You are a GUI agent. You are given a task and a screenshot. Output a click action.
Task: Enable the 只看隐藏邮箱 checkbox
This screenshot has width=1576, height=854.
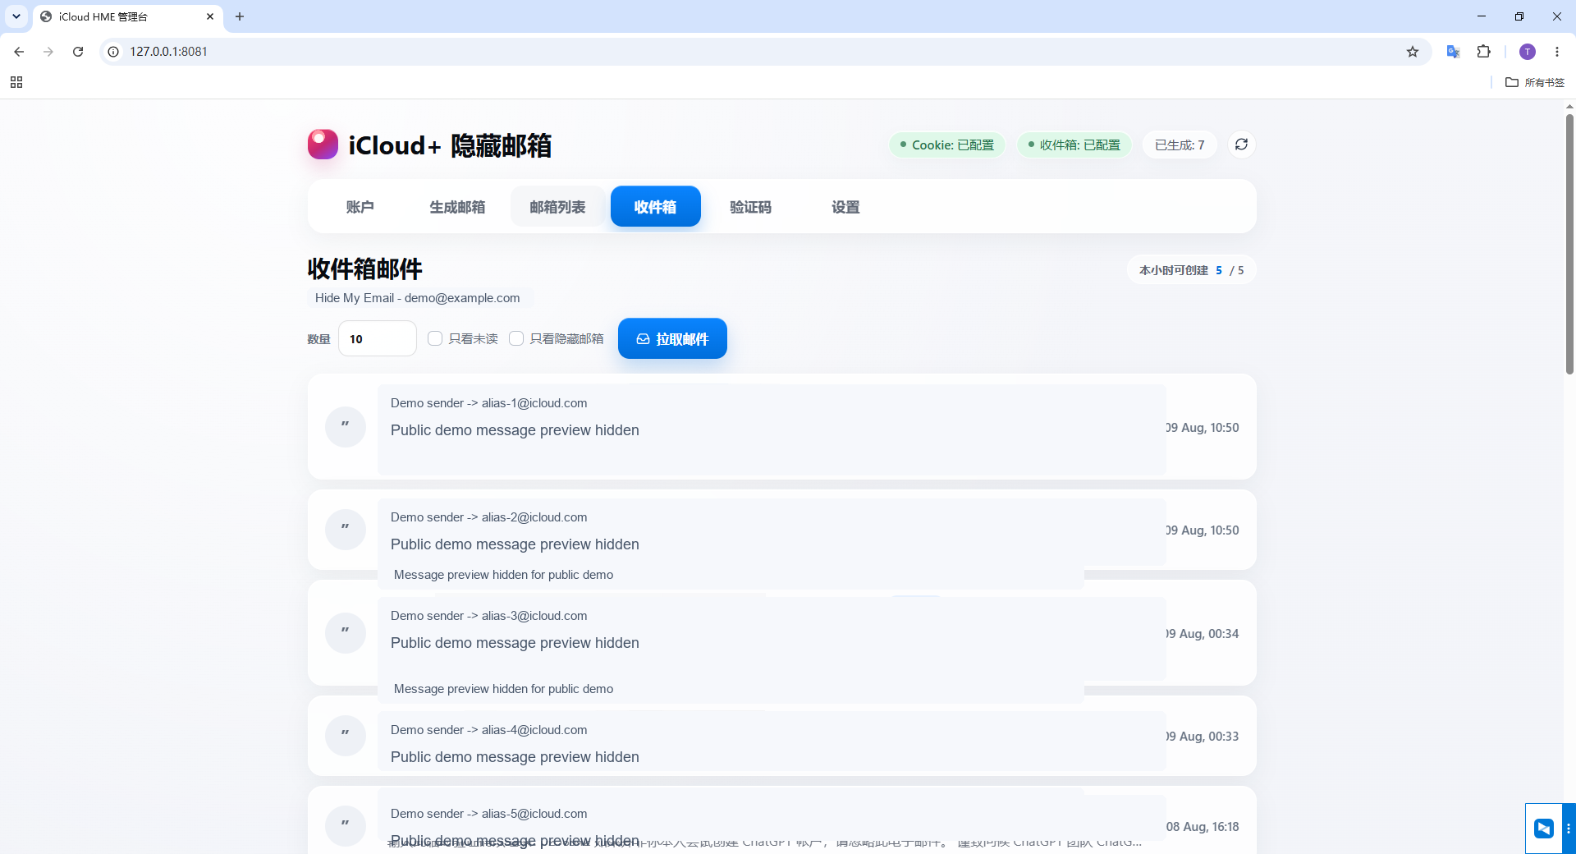click(x=516, y=338)
